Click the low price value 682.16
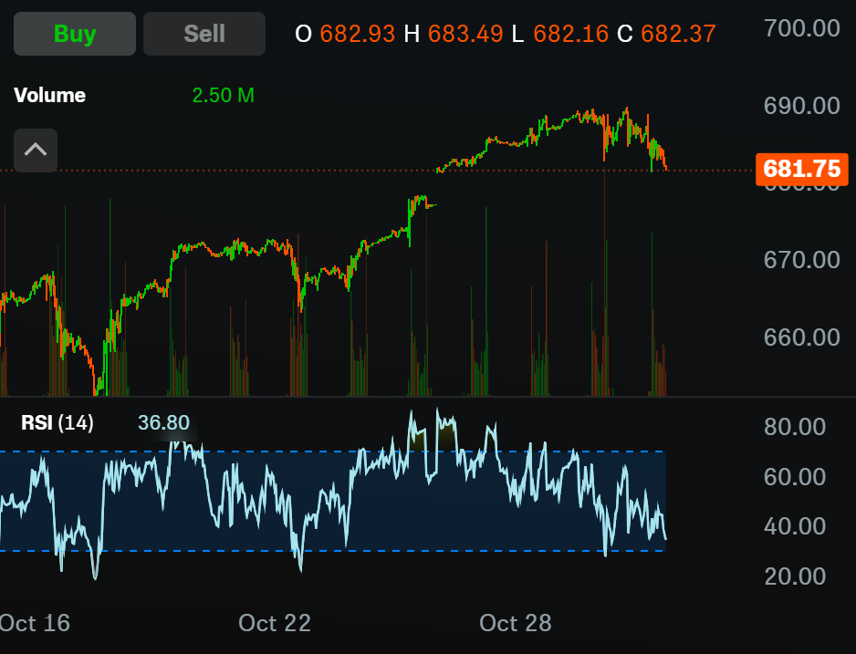 [570, 35]
